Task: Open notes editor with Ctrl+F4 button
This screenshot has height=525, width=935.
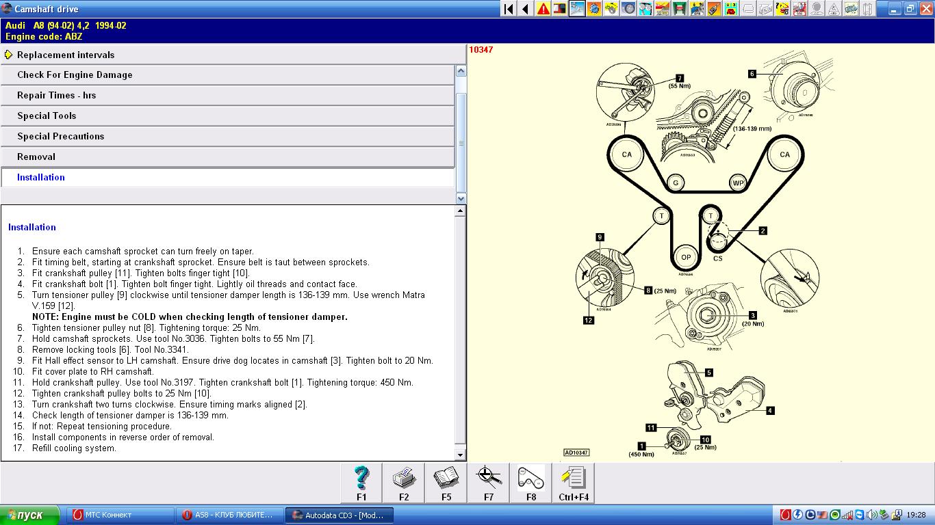Action: [574, 483]
